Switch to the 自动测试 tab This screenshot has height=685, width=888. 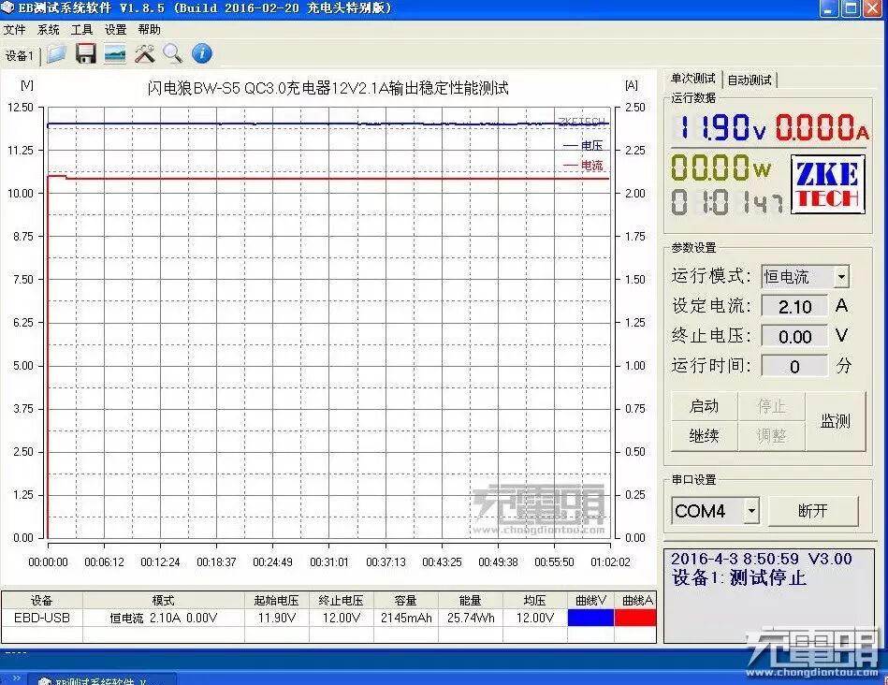pos(750,80)
